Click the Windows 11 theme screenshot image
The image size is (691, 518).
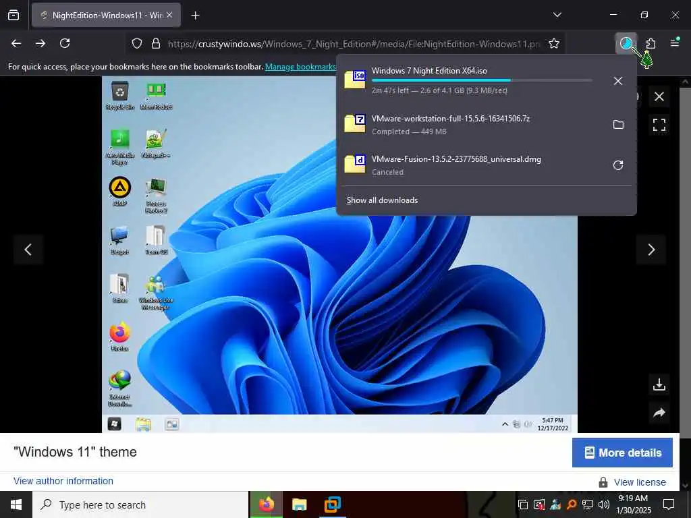pos(339,254)
